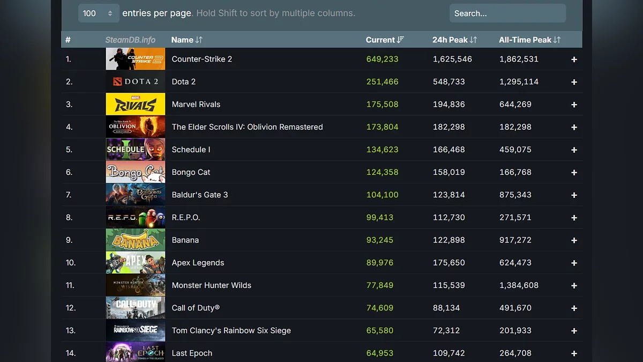Expand the Bongo Cat row plus icon
The height and width of the screenshot is (362, 643).
tap(574, 173)
